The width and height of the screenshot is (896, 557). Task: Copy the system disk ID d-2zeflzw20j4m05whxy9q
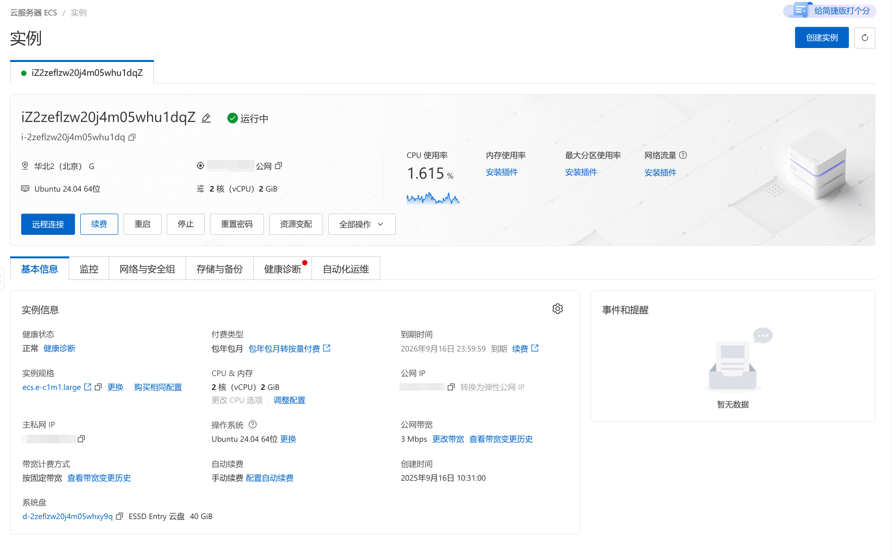[x=120, y=516]
